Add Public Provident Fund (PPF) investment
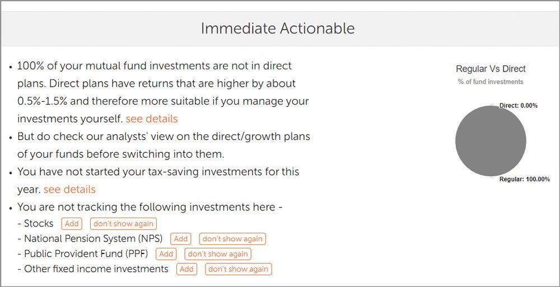Viewport: 560px width, 287px height. [x=166, y=254]
